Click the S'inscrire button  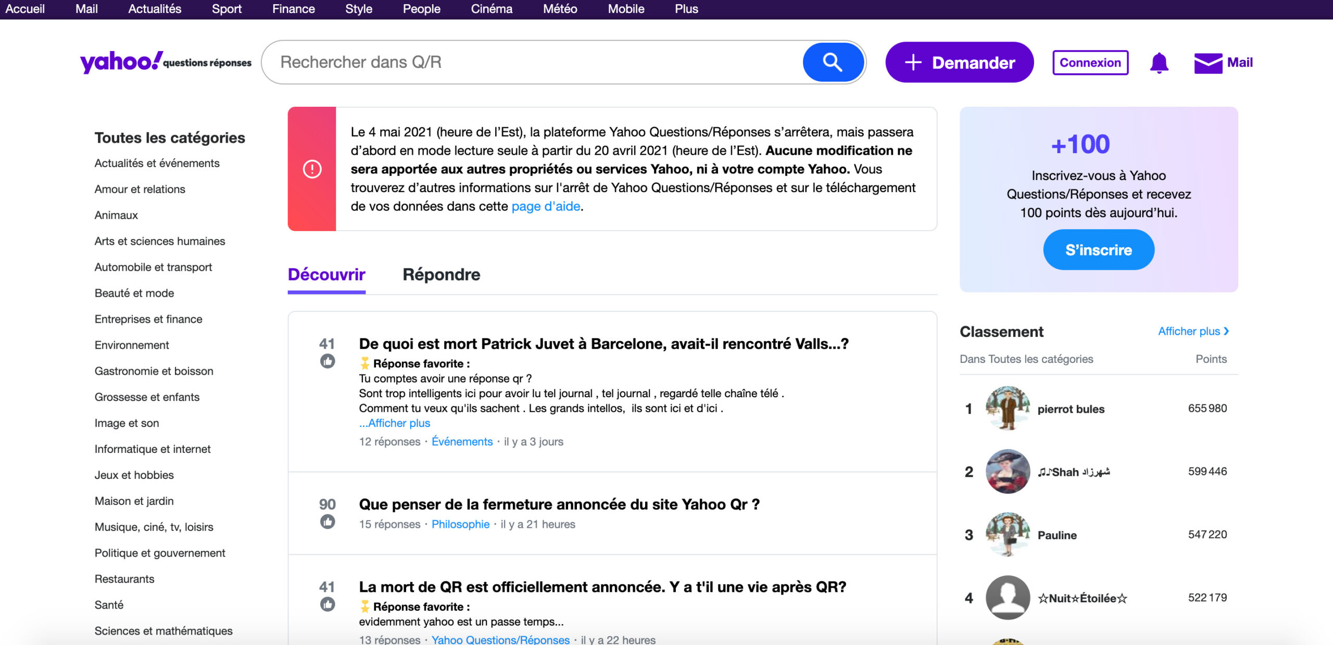[1099, 250]
